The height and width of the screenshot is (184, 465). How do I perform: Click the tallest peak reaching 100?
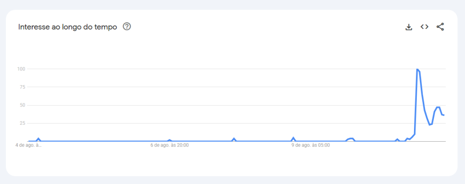[417, 69]
